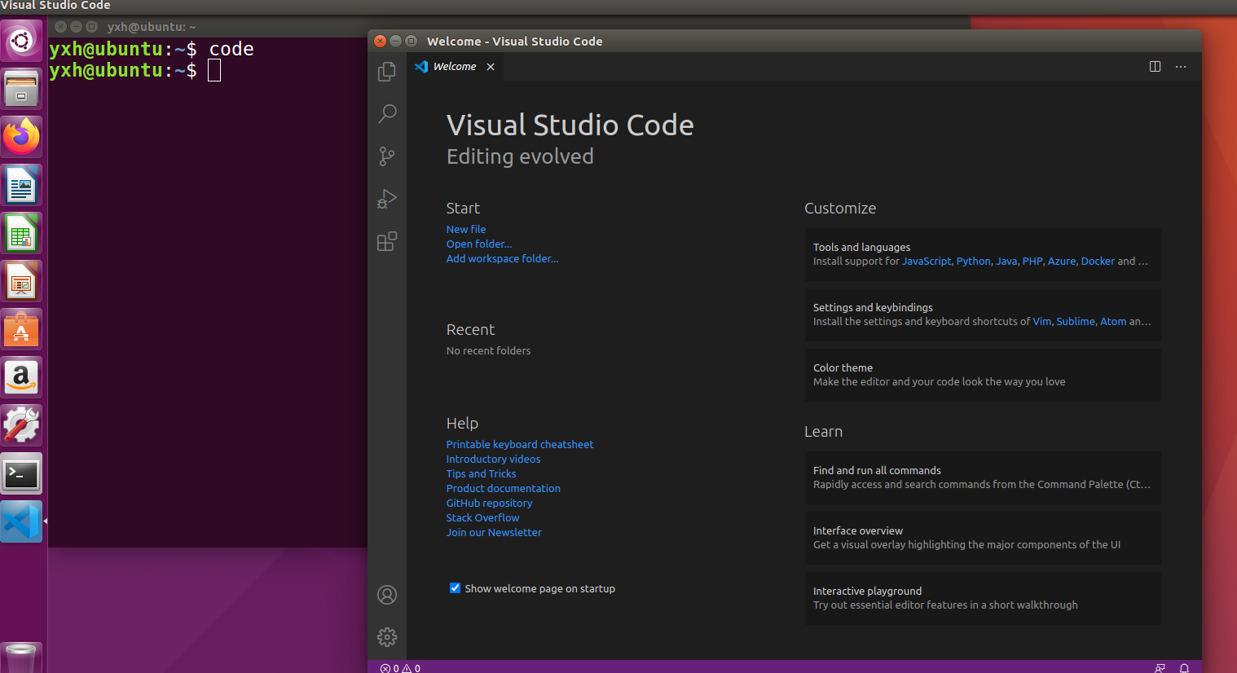Viewport: 1237px width, 673px height.
Task: Launch LibreOffice Writer from the dock
Action: tap(21, 185)
